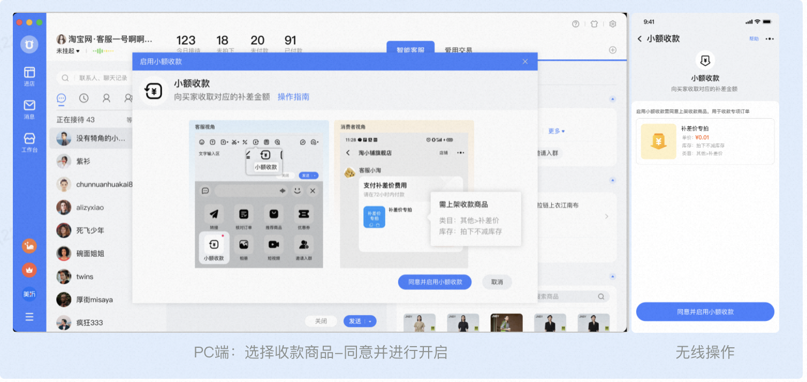Click the 短视频 camera tile in preview
The width and height of the screenshot is (807, 382).
point(273,248)
